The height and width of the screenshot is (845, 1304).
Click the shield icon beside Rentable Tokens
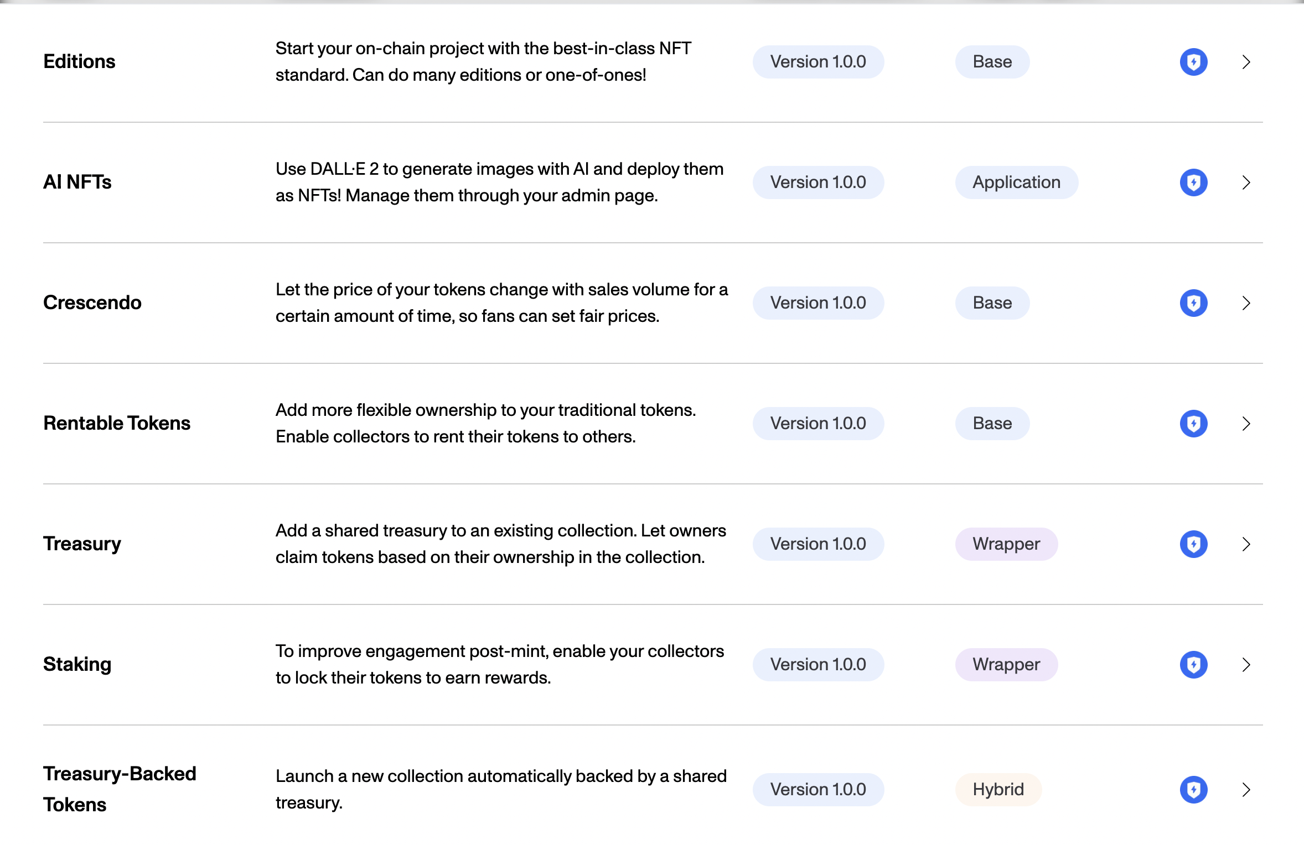(1193, 424)
